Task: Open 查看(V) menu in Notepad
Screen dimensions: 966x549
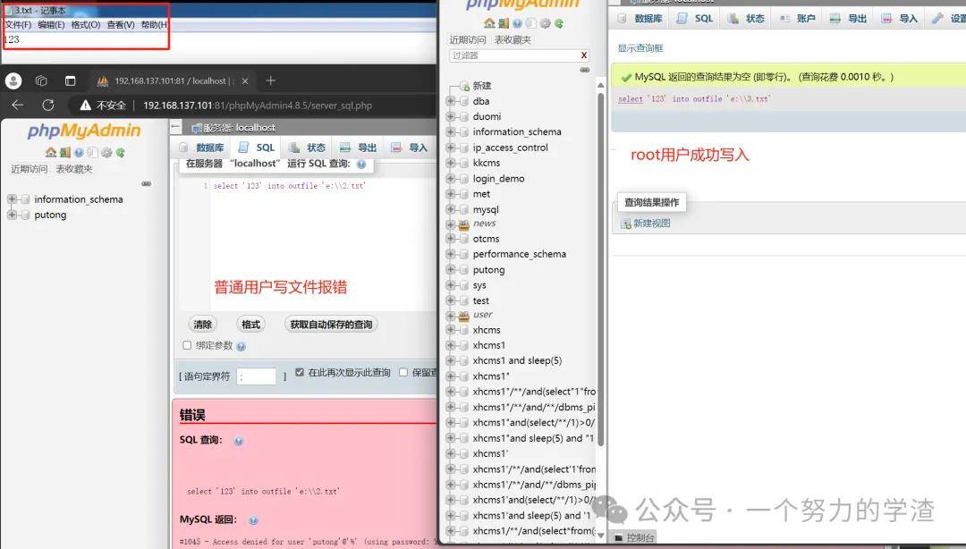Action: click(121, 25)
